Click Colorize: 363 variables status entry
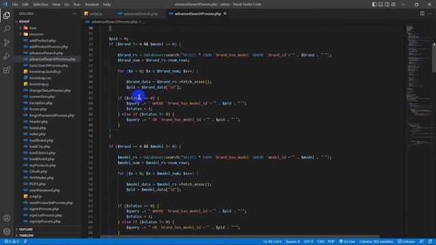436x245 pixels. tap(376, 242)
